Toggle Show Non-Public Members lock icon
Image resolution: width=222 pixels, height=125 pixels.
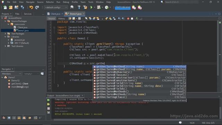point(19,118)
